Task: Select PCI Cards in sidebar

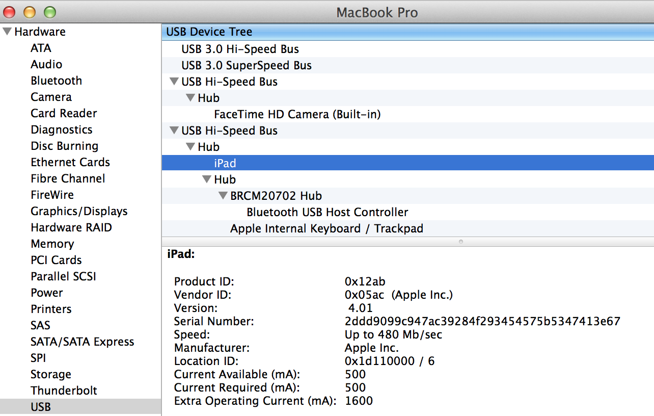Action: pos(56,260)
